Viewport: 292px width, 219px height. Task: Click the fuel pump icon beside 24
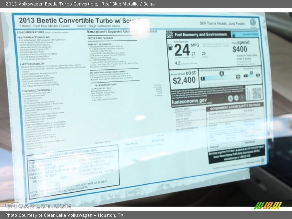coord(170,47)
